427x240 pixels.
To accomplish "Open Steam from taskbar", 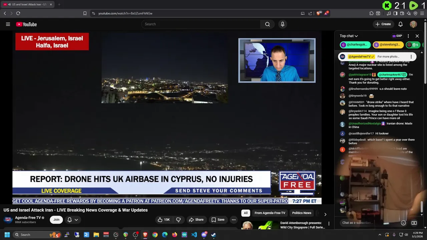I will (x=213, y=235).
